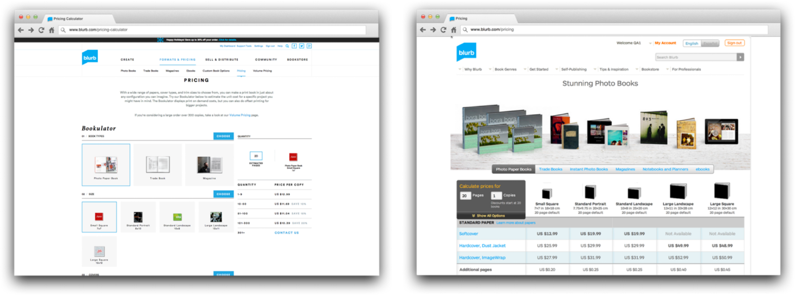Screen dimensions: 795x295
Task: Click the Copies number field in calculator panel
Action: click(x=496, y=196)
